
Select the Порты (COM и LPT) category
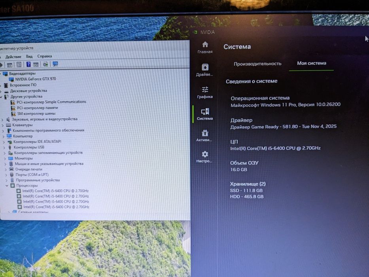32,175
